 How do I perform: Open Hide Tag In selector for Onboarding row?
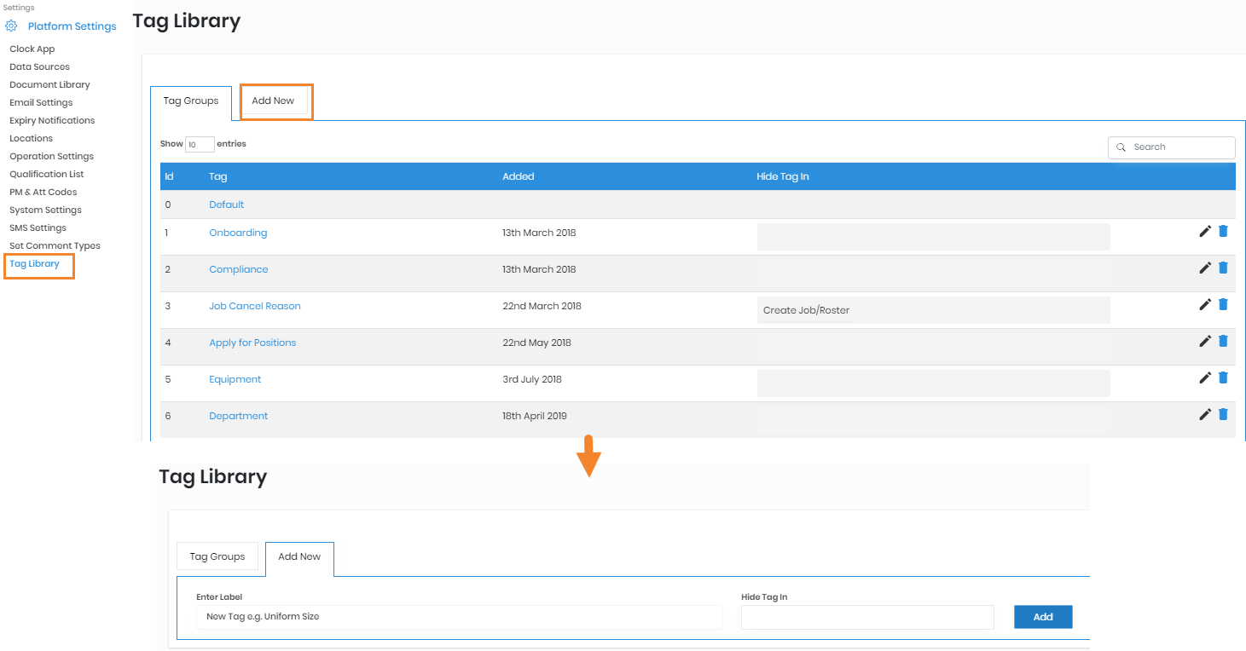point(933,237)
